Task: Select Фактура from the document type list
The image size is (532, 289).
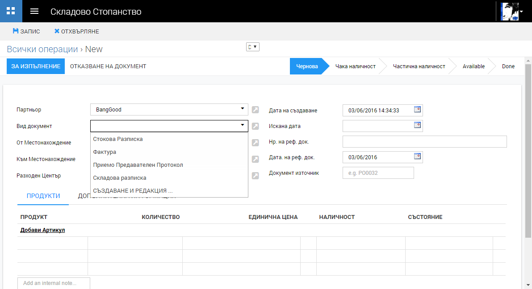Action: click(x=105, y=152)
